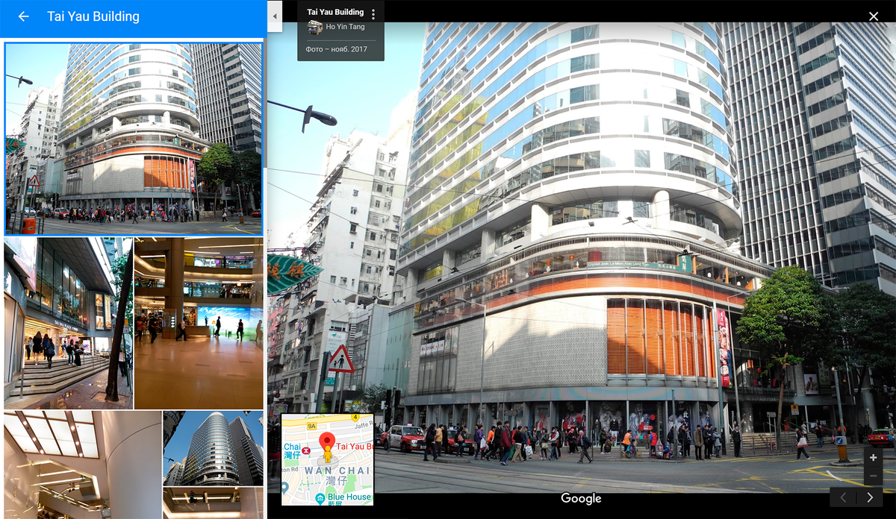Zoom out with the minus button
Viewport: 896px width, 519px height.
pyautogui.click(x=874, y=476)
